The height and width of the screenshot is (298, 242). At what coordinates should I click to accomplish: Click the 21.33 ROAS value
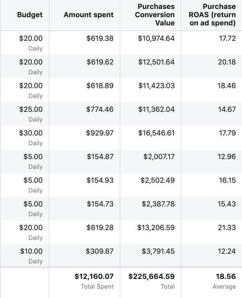click(227, 228)
